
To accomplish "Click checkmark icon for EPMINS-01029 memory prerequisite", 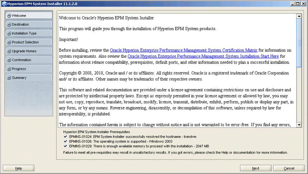I will (x=65, y=146).
